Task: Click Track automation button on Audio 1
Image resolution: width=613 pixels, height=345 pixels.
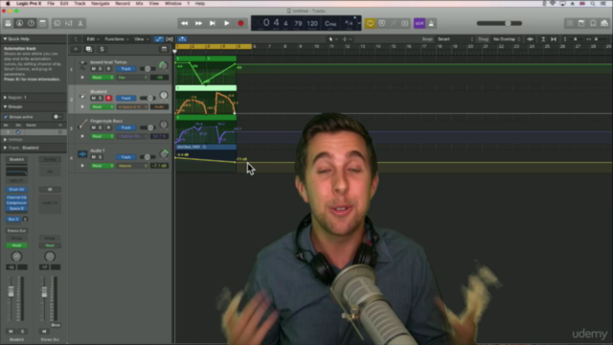Action: pyautogui.click(x=125, y=157)
